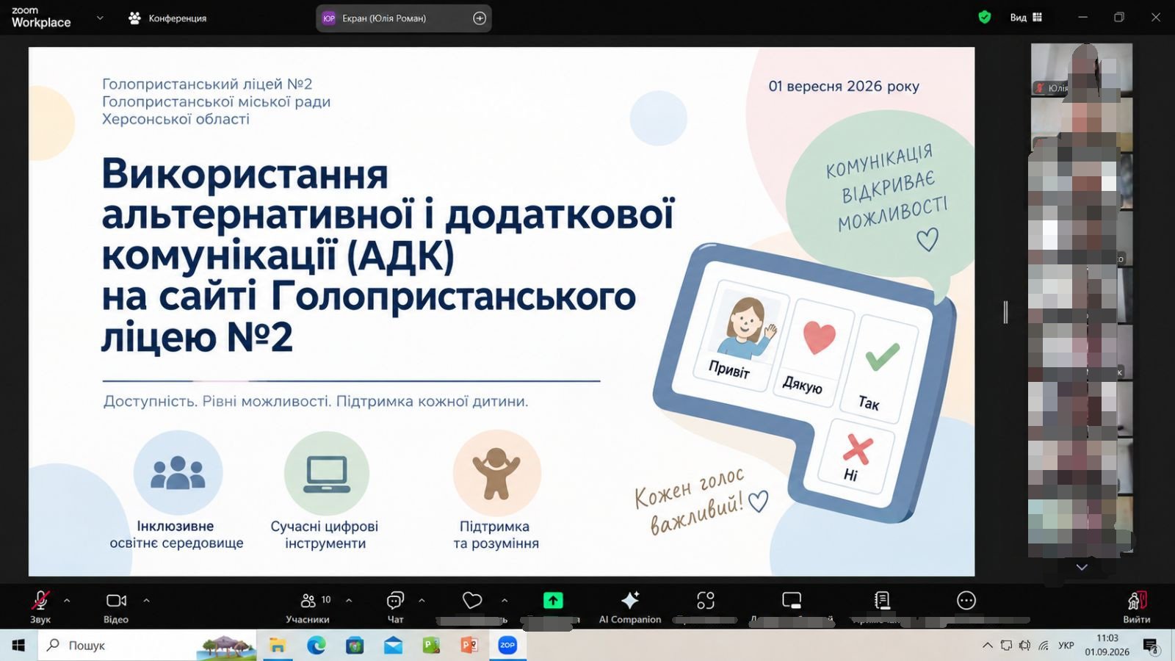This screenshot has width=1175, height=661.
Task: Switch the УКР input language indicator
Action: tap(1066, 645)
